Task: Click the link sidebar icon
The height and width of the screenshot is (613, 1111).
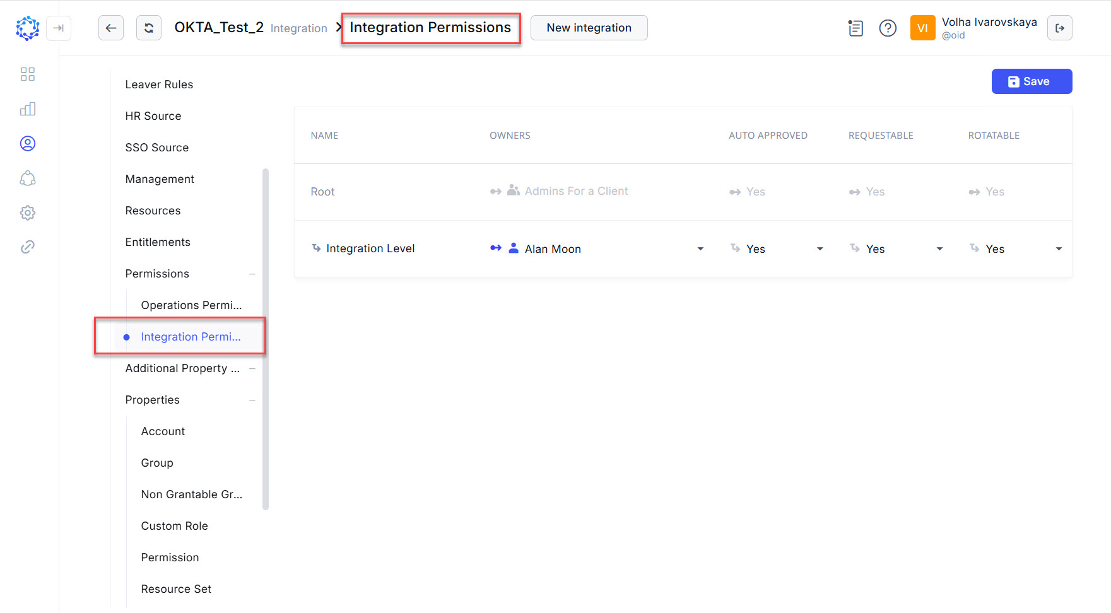Action: 27,246
